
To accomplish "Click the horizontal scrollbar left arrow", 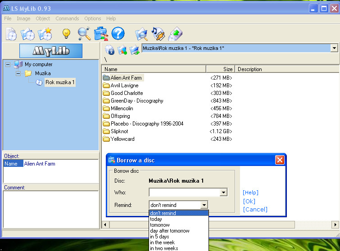I will (x=105, y=224).
